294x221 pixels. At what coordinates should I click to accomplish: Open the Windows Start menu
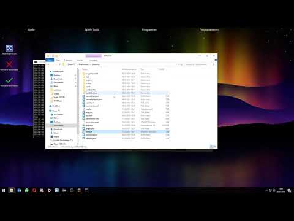click(4, 190)
